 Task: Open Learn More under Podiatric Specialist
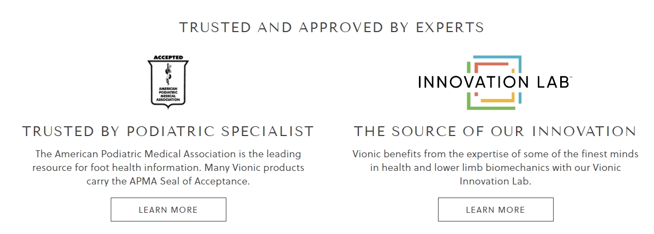(169, 210)
